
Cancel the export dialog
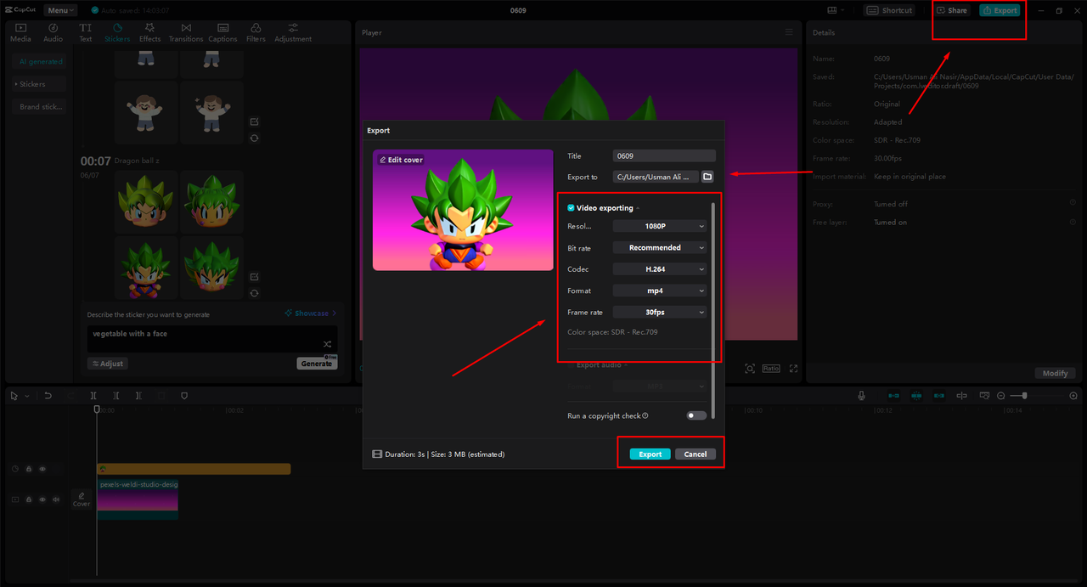pyautogui.click(x=696, y=454)
